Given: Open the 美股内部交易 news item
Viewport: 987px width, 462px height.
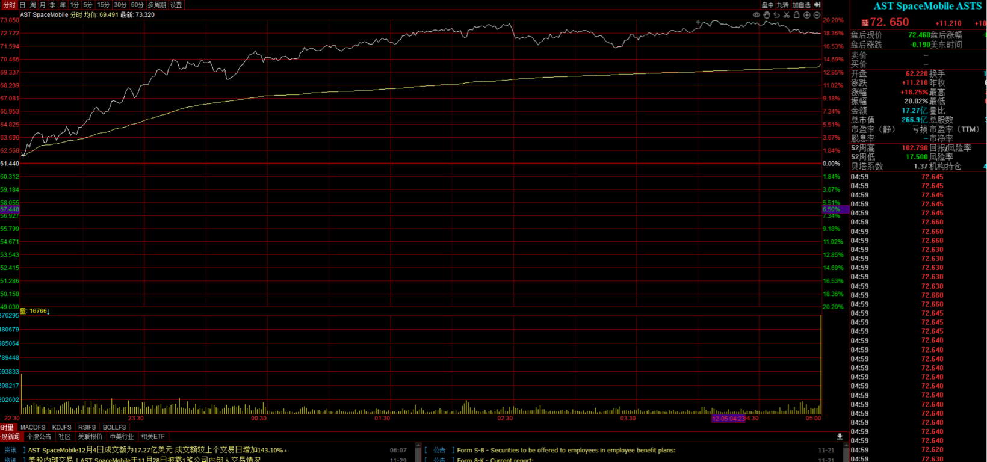Looking at the screenshot, I should [x=144, y=460].
